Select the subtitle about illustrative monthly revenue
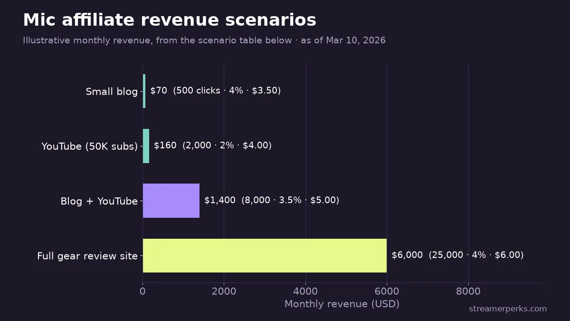The image size is (570, 321). coord(204,40)
